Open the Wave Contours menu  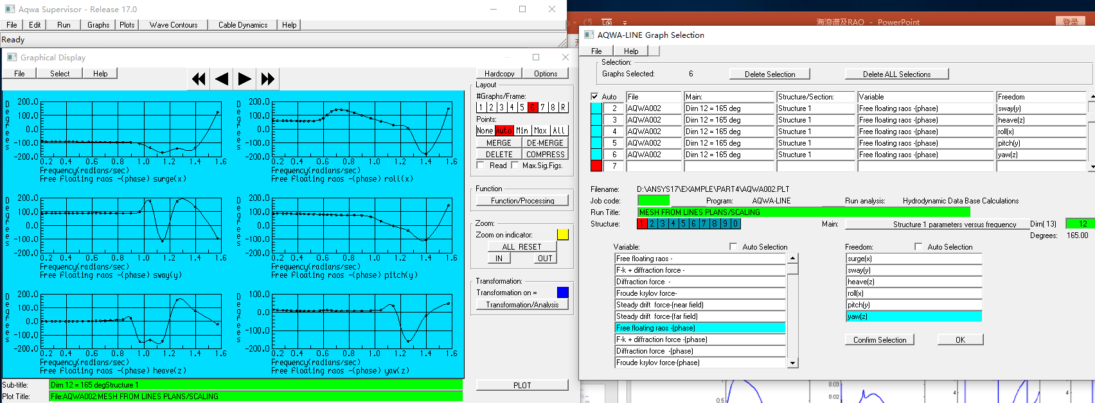point(174,25)
